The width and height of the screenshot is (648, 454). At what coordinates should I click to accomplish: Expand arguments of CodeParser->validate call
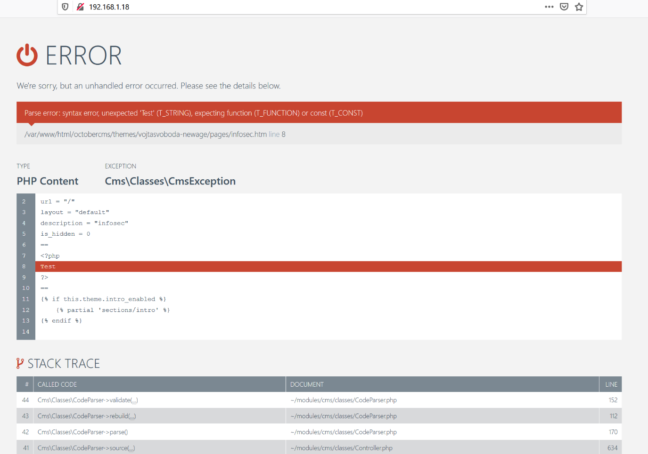[134, 400]
